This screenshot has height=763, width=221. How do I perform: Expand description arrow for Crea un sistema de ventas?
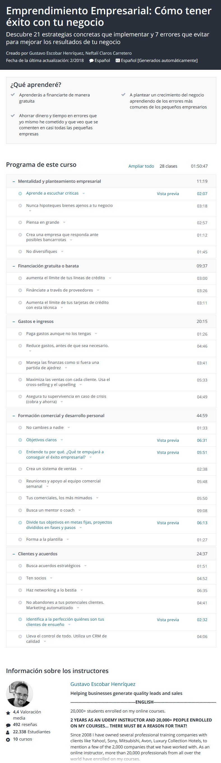point(81,469)
